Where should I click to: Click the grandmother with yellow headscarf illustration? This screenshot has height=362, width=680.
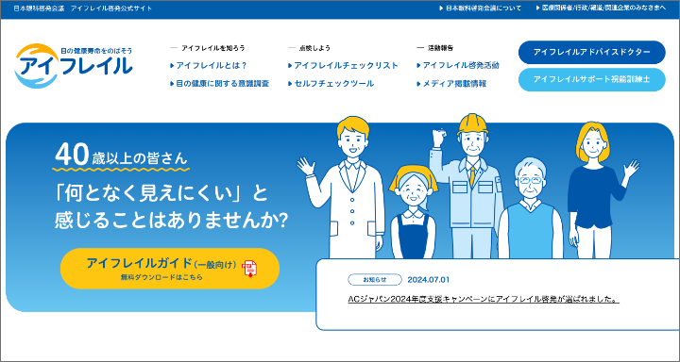410,211
